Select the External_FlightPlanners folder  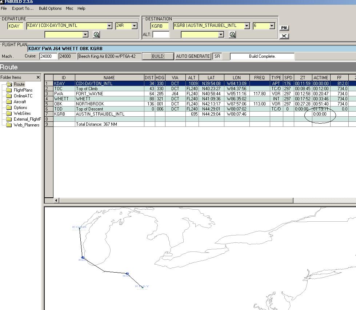[27, 119]
